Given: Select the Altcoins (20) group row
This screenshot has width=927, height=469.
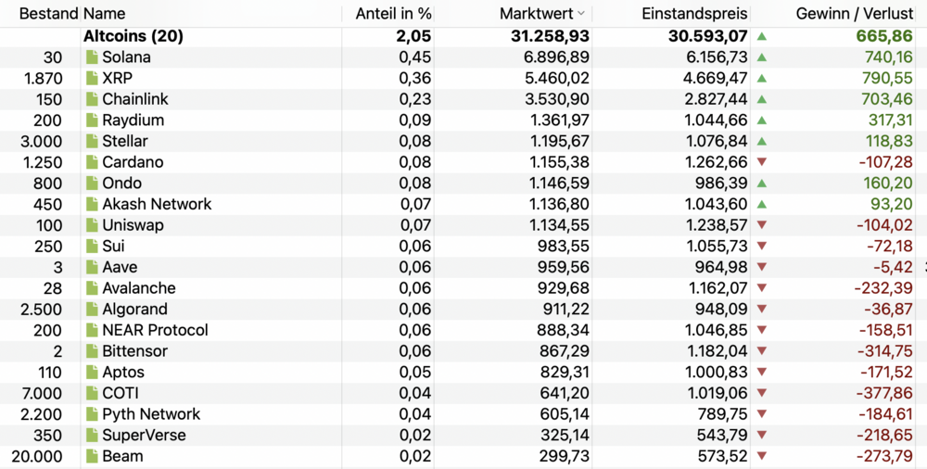Looking at the screenshot, I should tap(133, 37).
